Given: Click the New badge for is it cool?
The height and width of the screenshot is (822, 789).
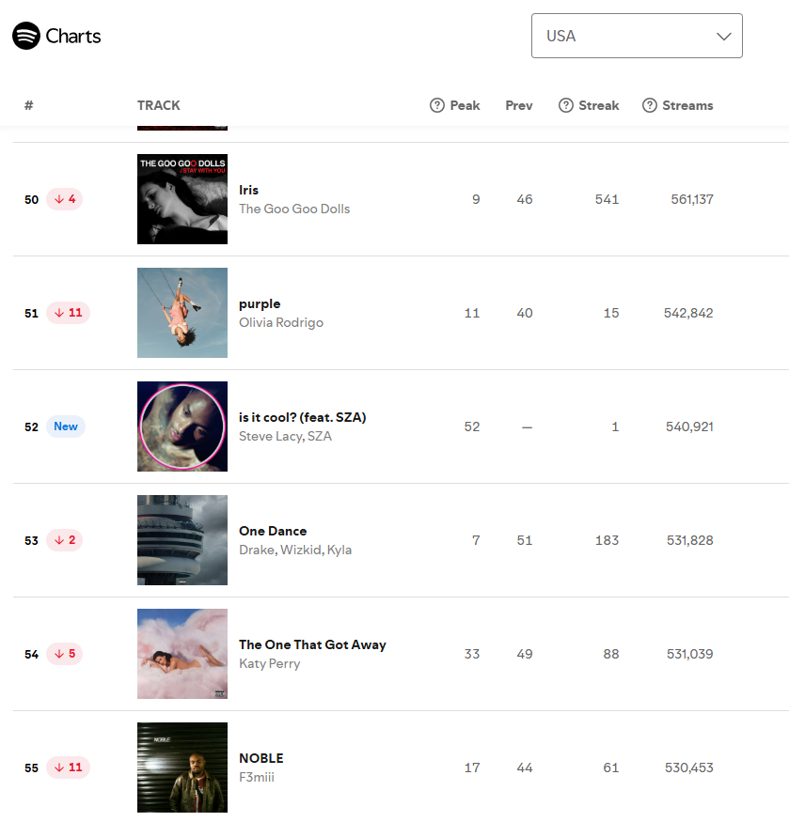Looking at the screenshot, I should [x=66, y=427].
